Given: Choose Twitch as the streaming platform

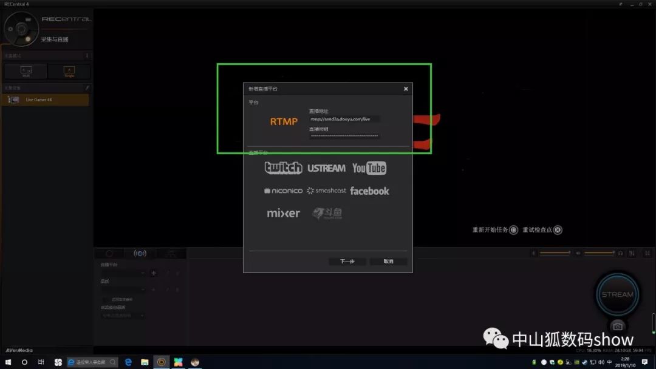Looking at the screenshot, I should point(283,168).
